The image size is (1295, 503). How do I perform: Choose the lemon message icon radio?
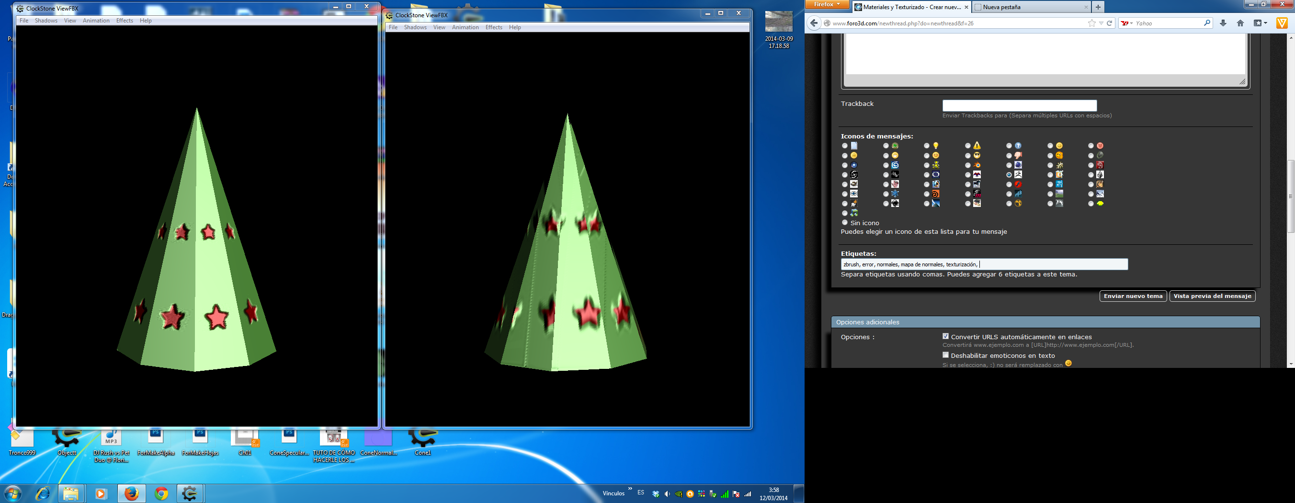(x=1091, y=204)
